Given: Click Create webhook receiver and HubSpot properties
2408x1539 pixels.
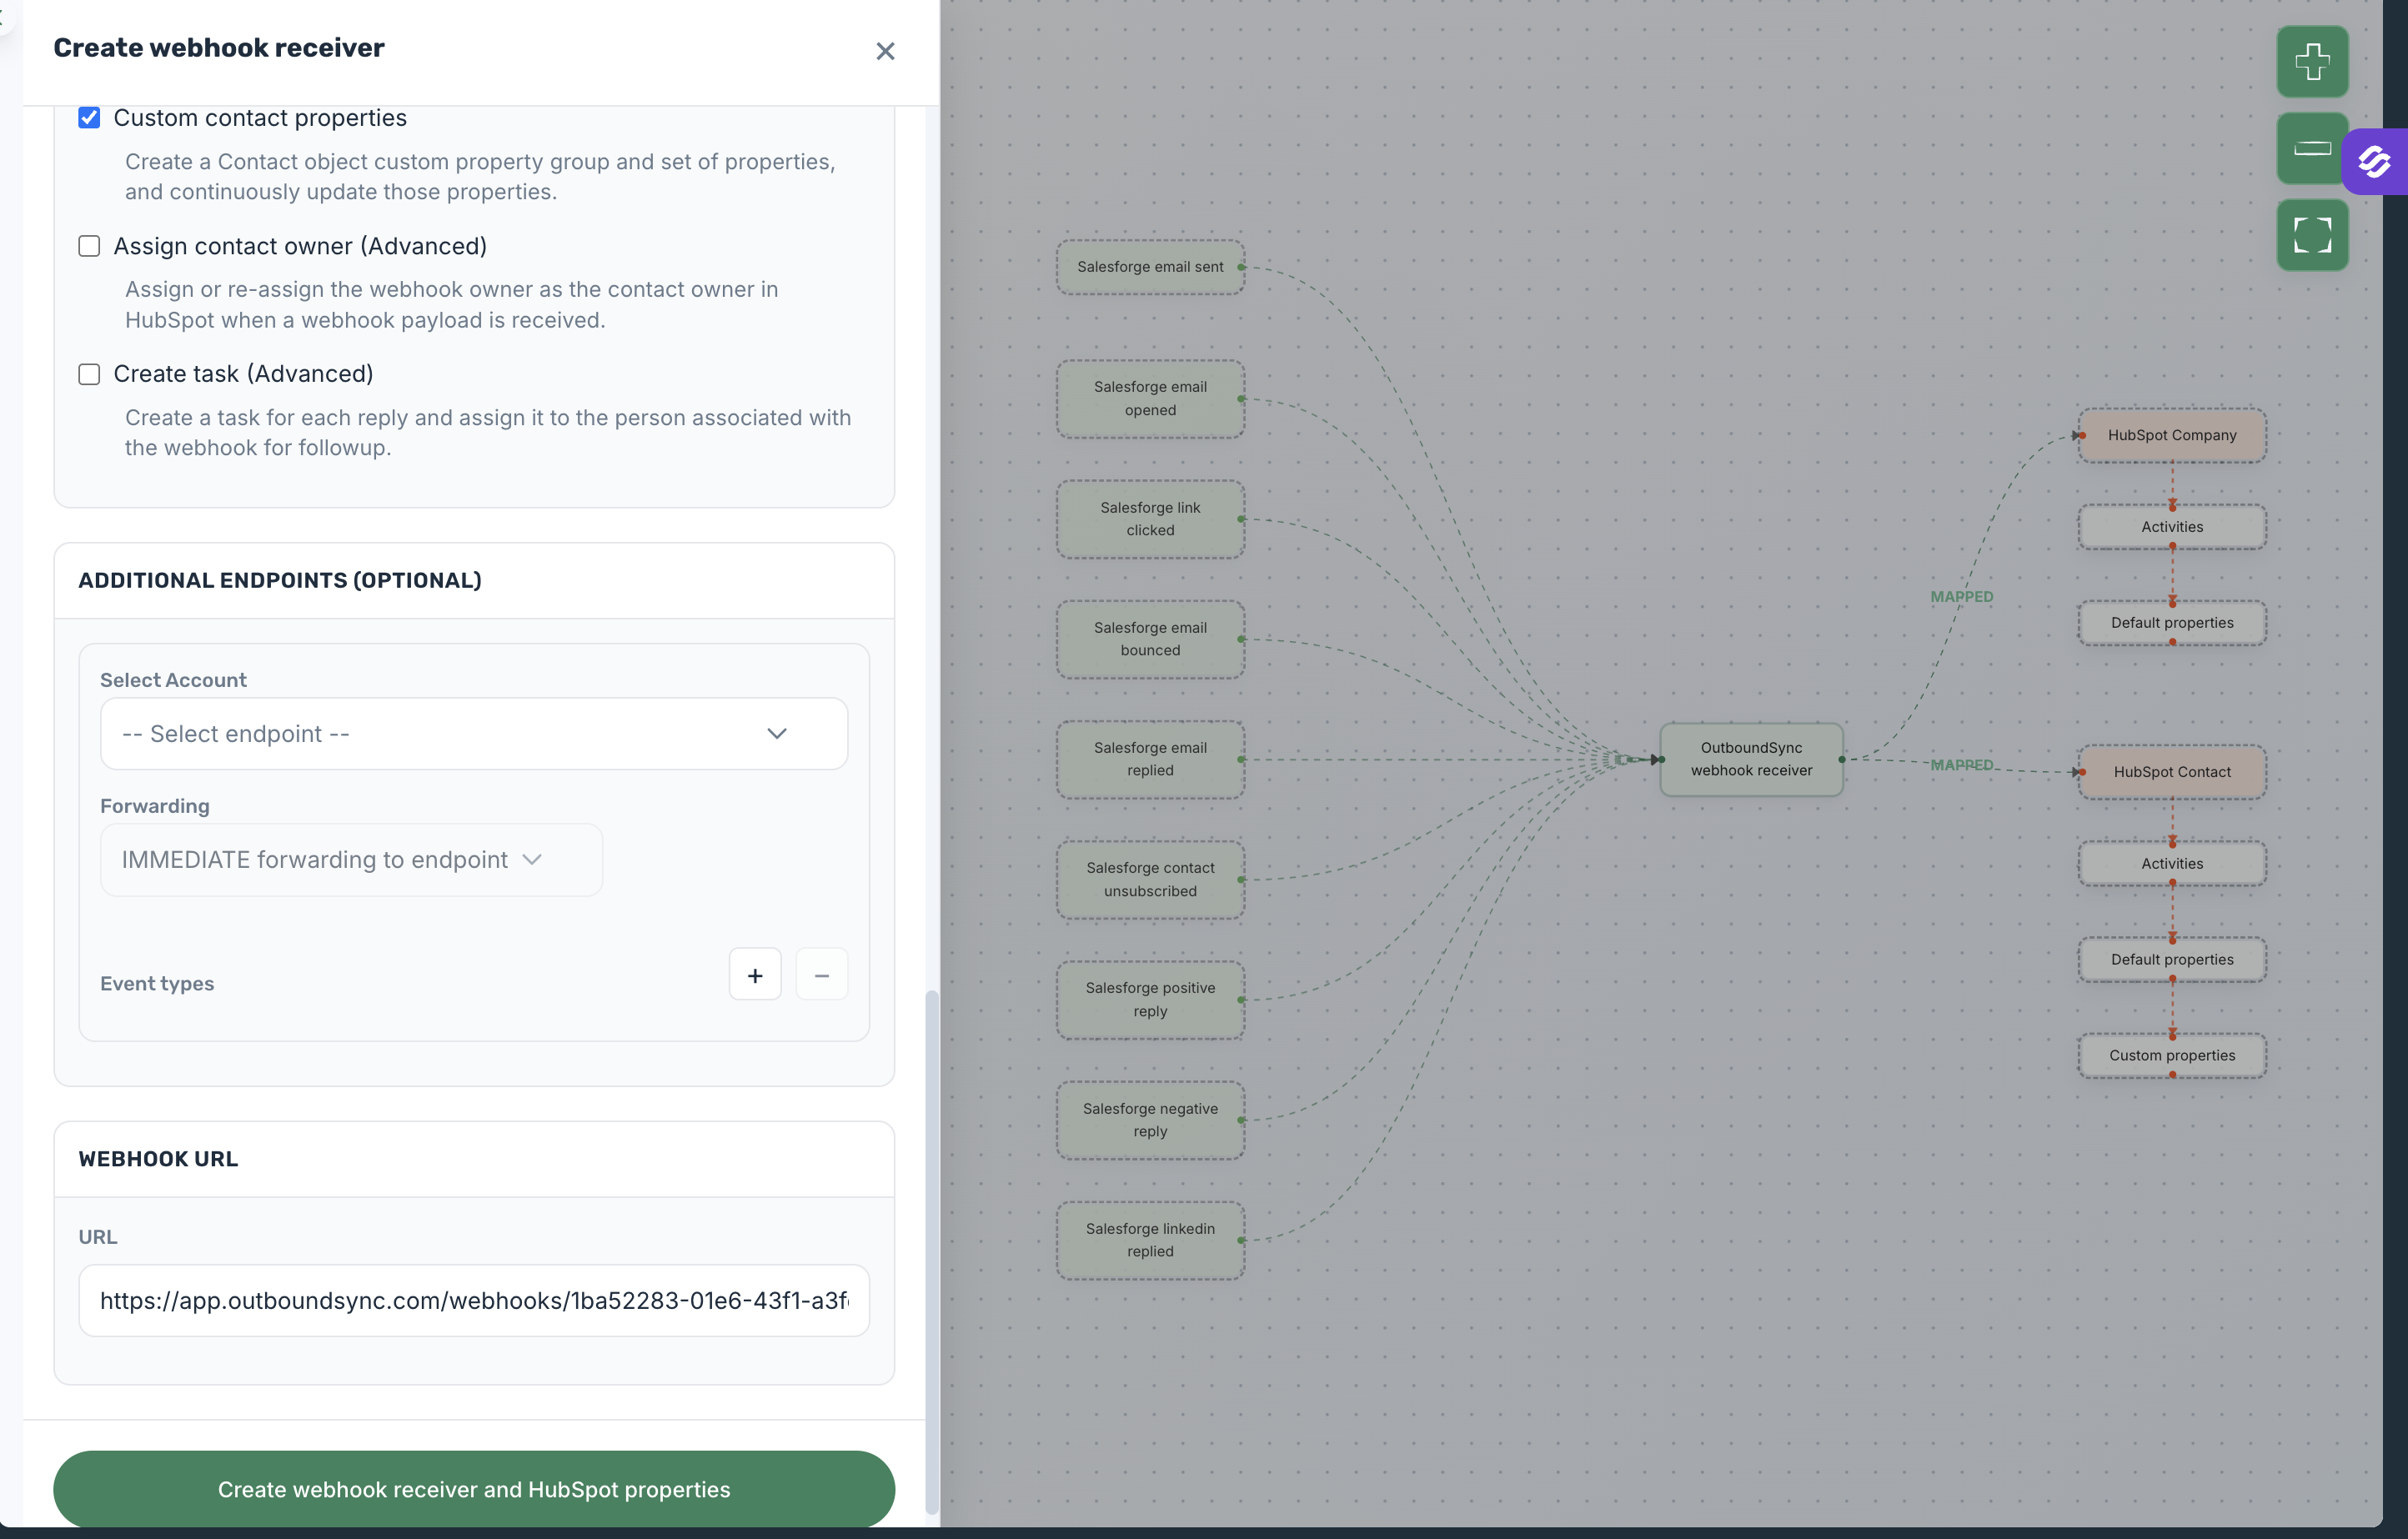Looking at the screenshot, I should pyautogui.click(x=473, y=1489).
